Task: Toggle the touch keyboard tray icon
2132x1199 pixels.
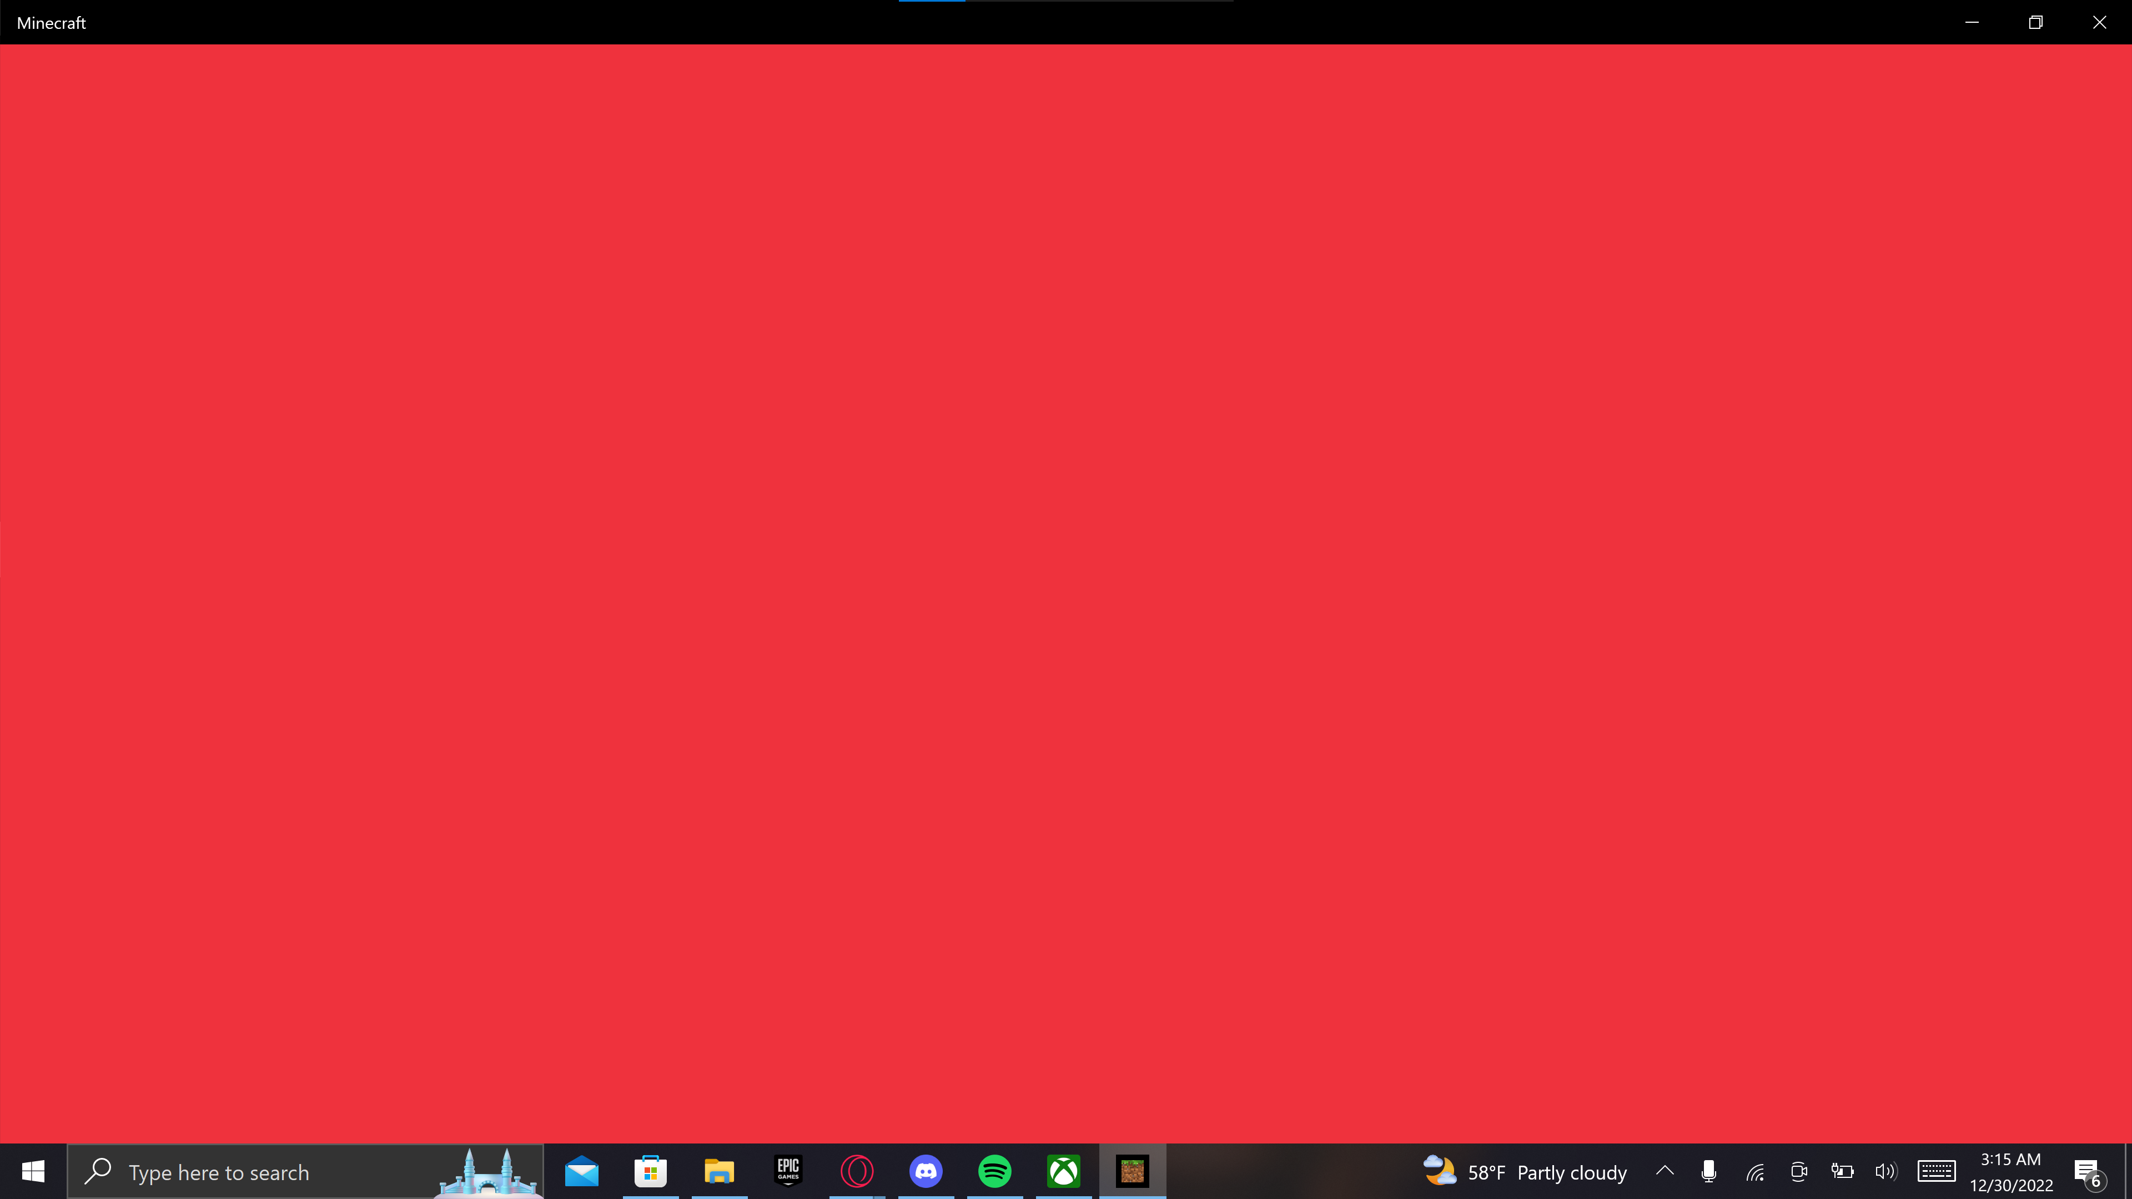Action: [1937, 1172]
